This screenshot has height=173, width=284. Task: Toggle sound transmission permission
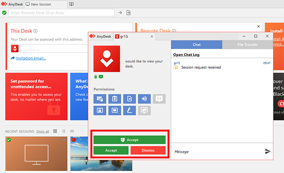click(144, 99)
